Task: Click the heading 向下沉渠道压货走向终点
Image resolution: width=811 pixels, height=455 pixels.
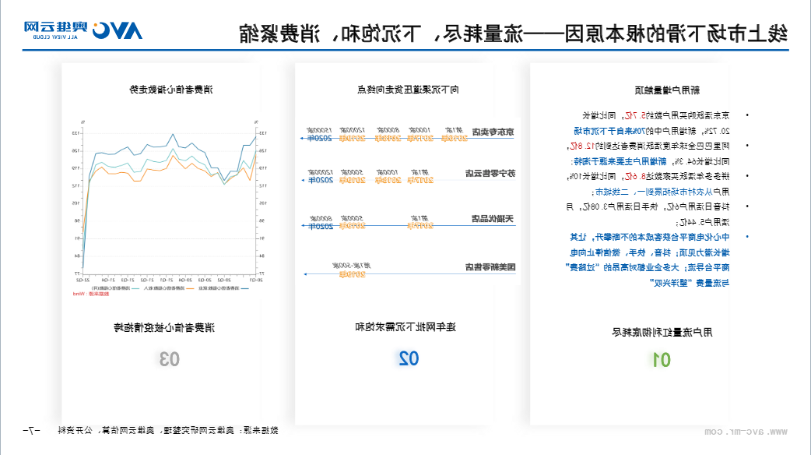Action: [408, 90]
